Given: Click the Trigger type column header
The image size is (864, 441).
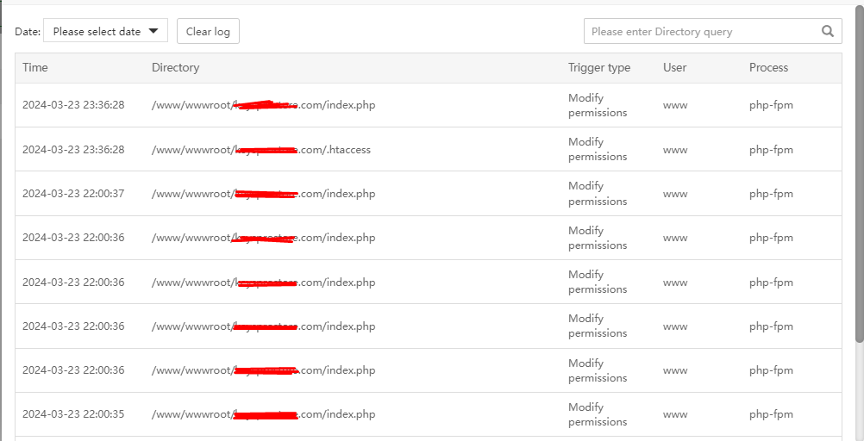Looking at the screenshot, I should click(599, 67).
